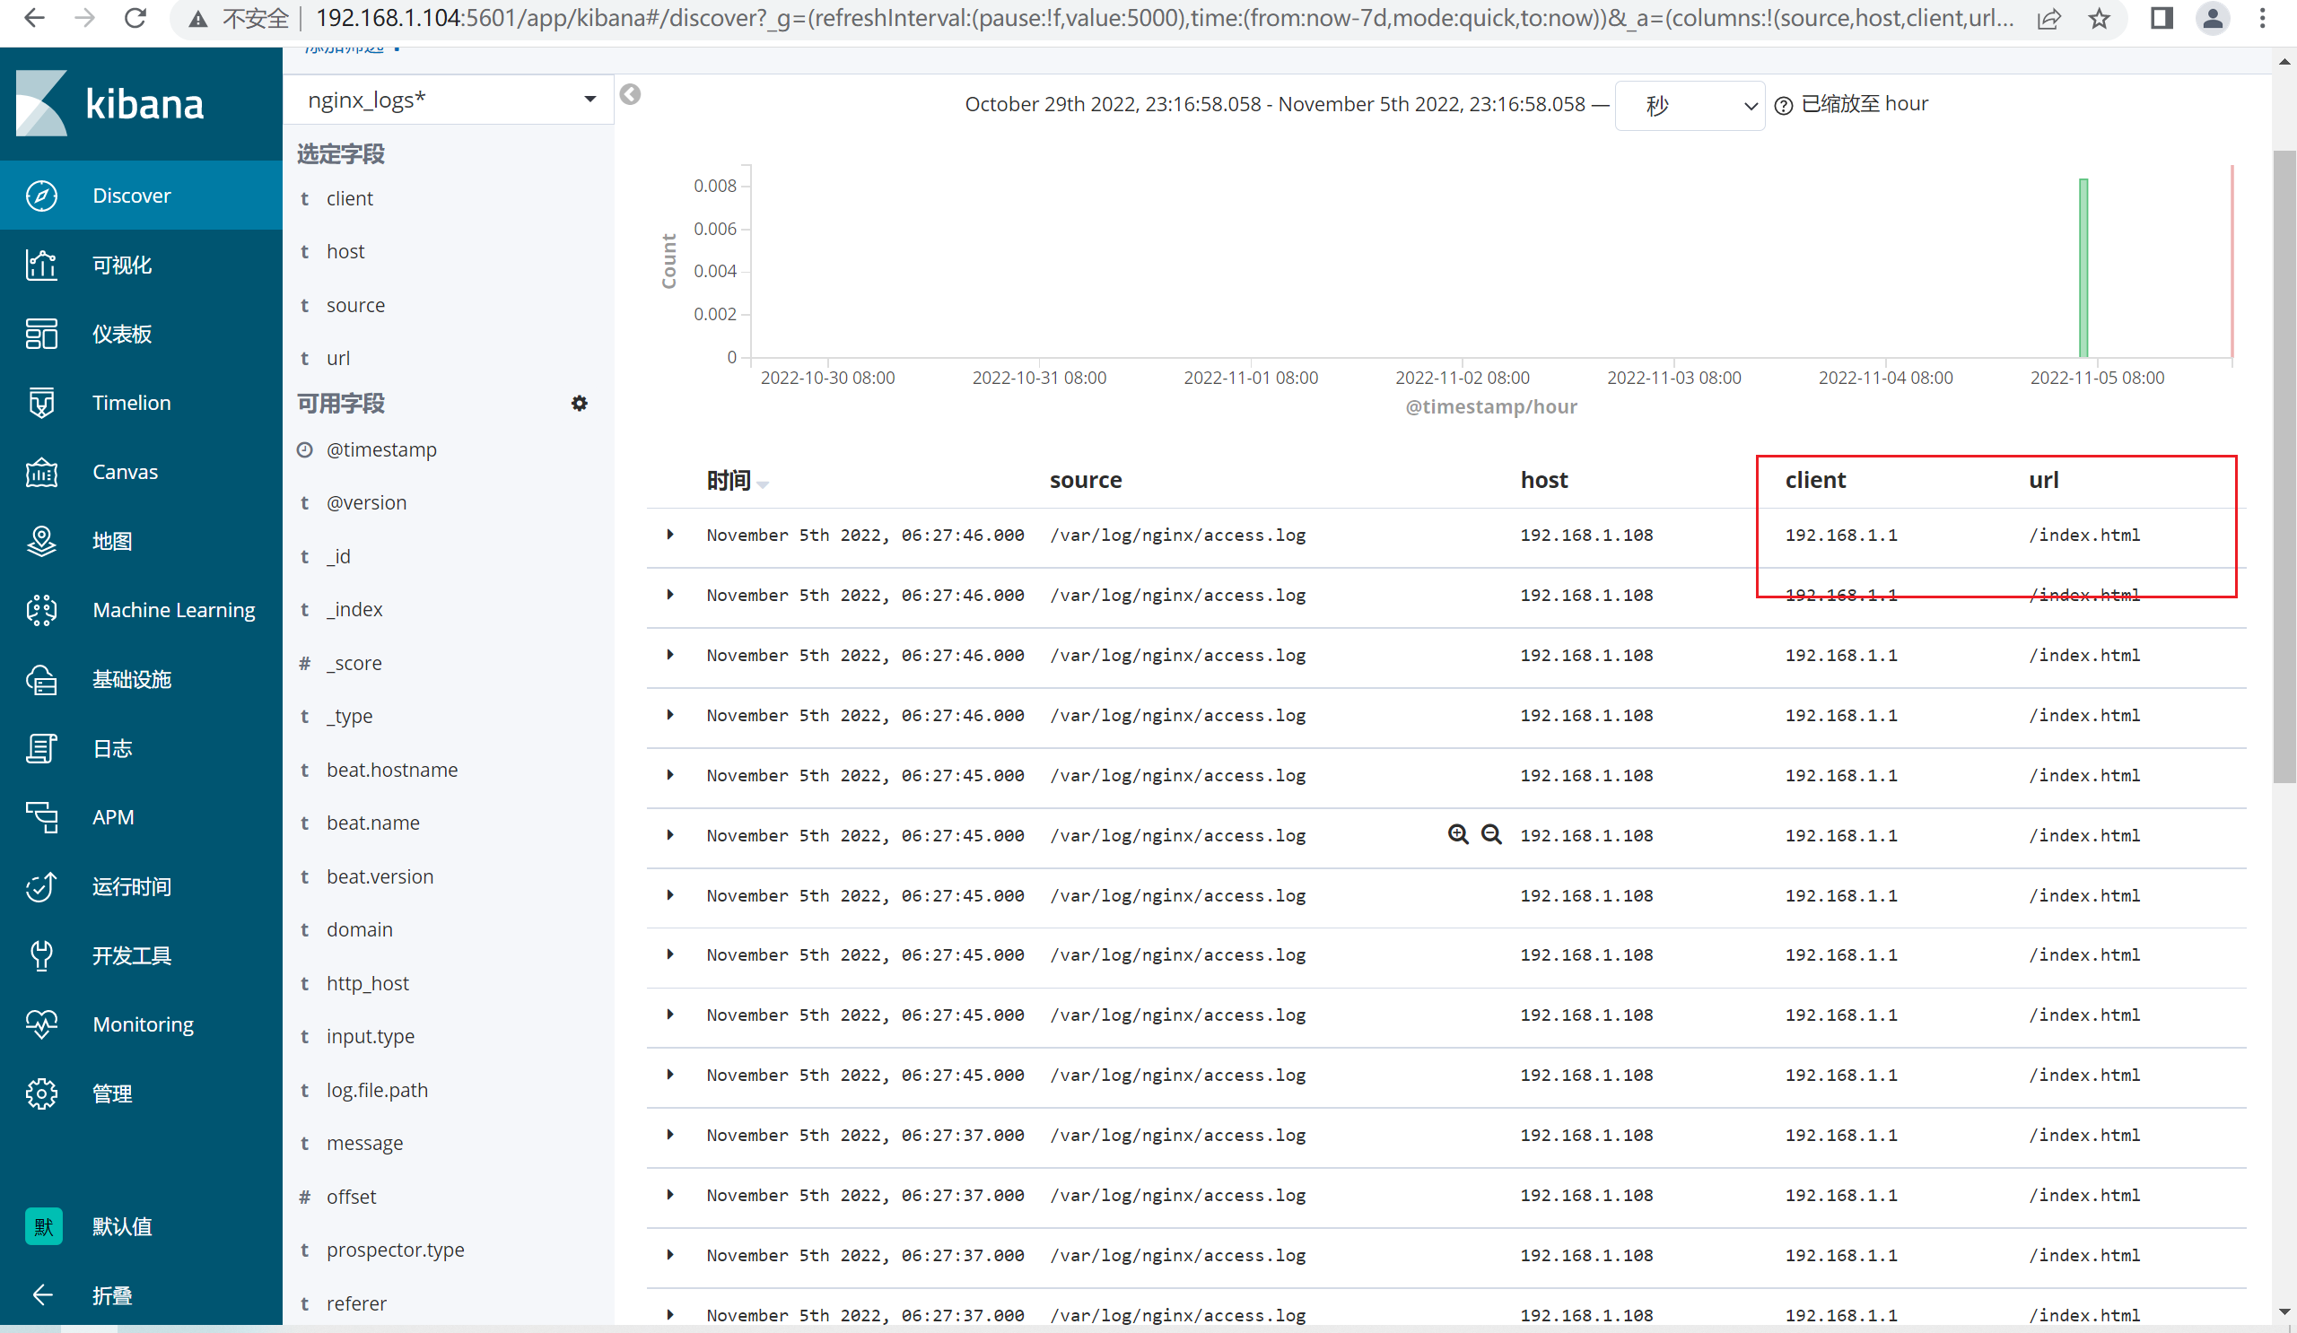Select the beat.hostname field
Viewport: 2297px width, 1333px height.
pos(392,770)
